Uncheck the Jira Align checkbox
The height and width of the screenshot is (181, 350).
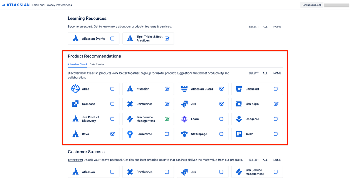click(x=276, y=104)
